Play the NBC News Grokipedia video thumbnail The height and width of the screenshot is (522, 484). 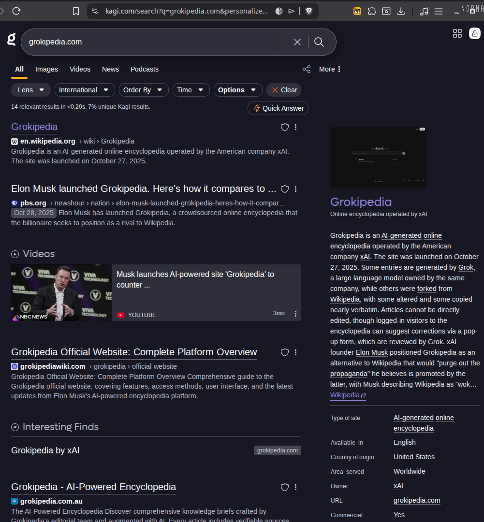pyautogui.click(x=60, y=292)
